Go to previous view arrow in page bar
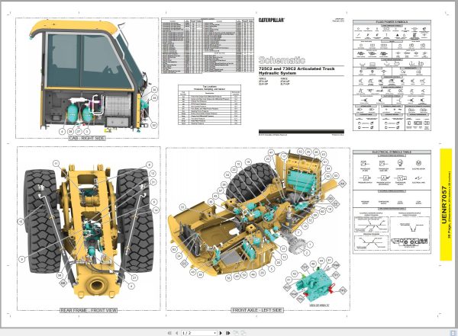458x336 pixels. coord(237,333)
